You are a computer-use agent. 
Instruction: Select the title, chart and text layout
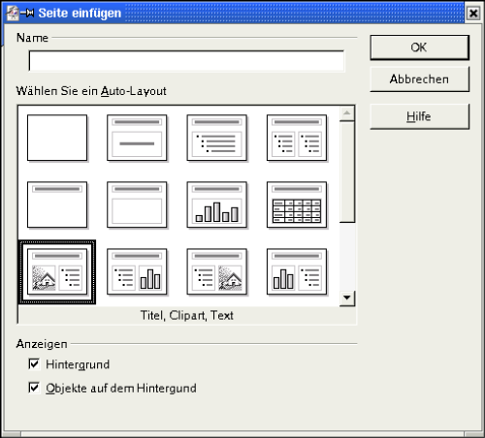click(x=297, y=271)
